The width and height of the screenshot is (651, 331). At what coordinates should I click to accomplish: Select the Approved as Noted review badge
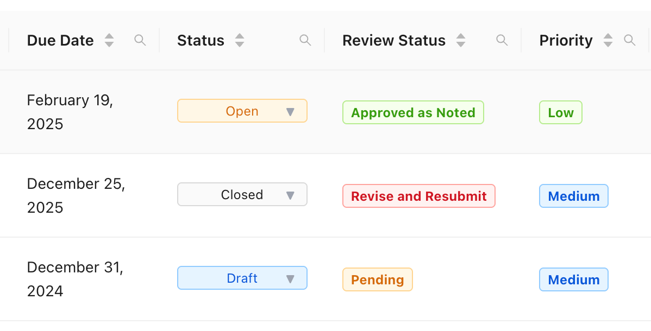click(413, 112)
